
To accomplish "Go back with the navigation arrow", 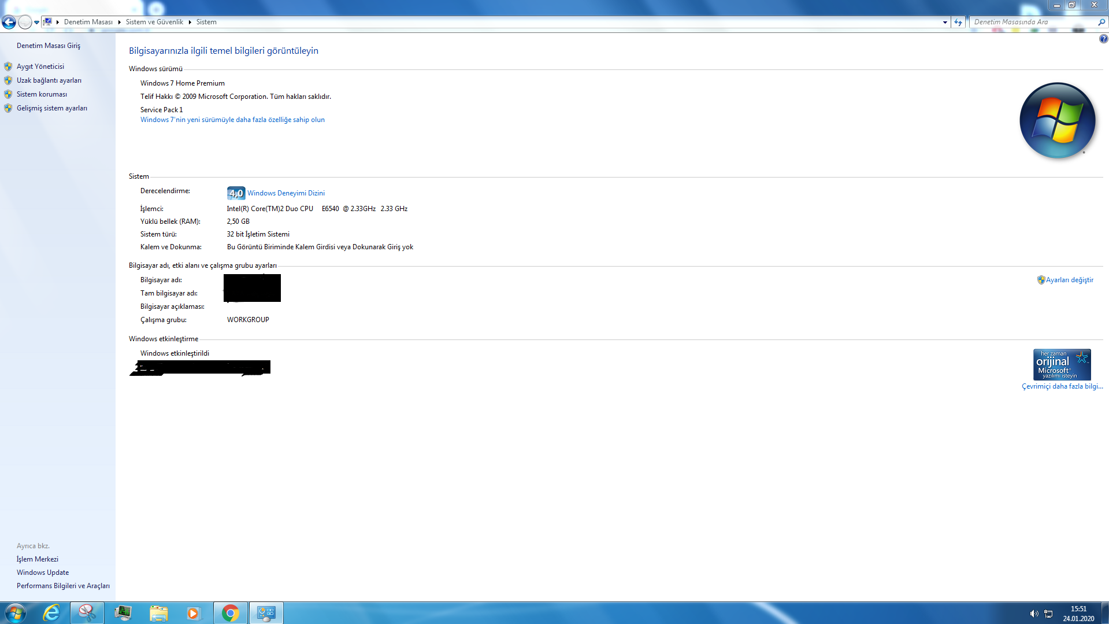I will (9, 22).
